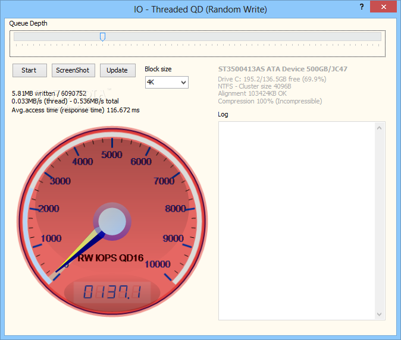This screenshot has width=401, height=340.
Task: Click the question mark help icon
Action: click(x=362, y=7)
